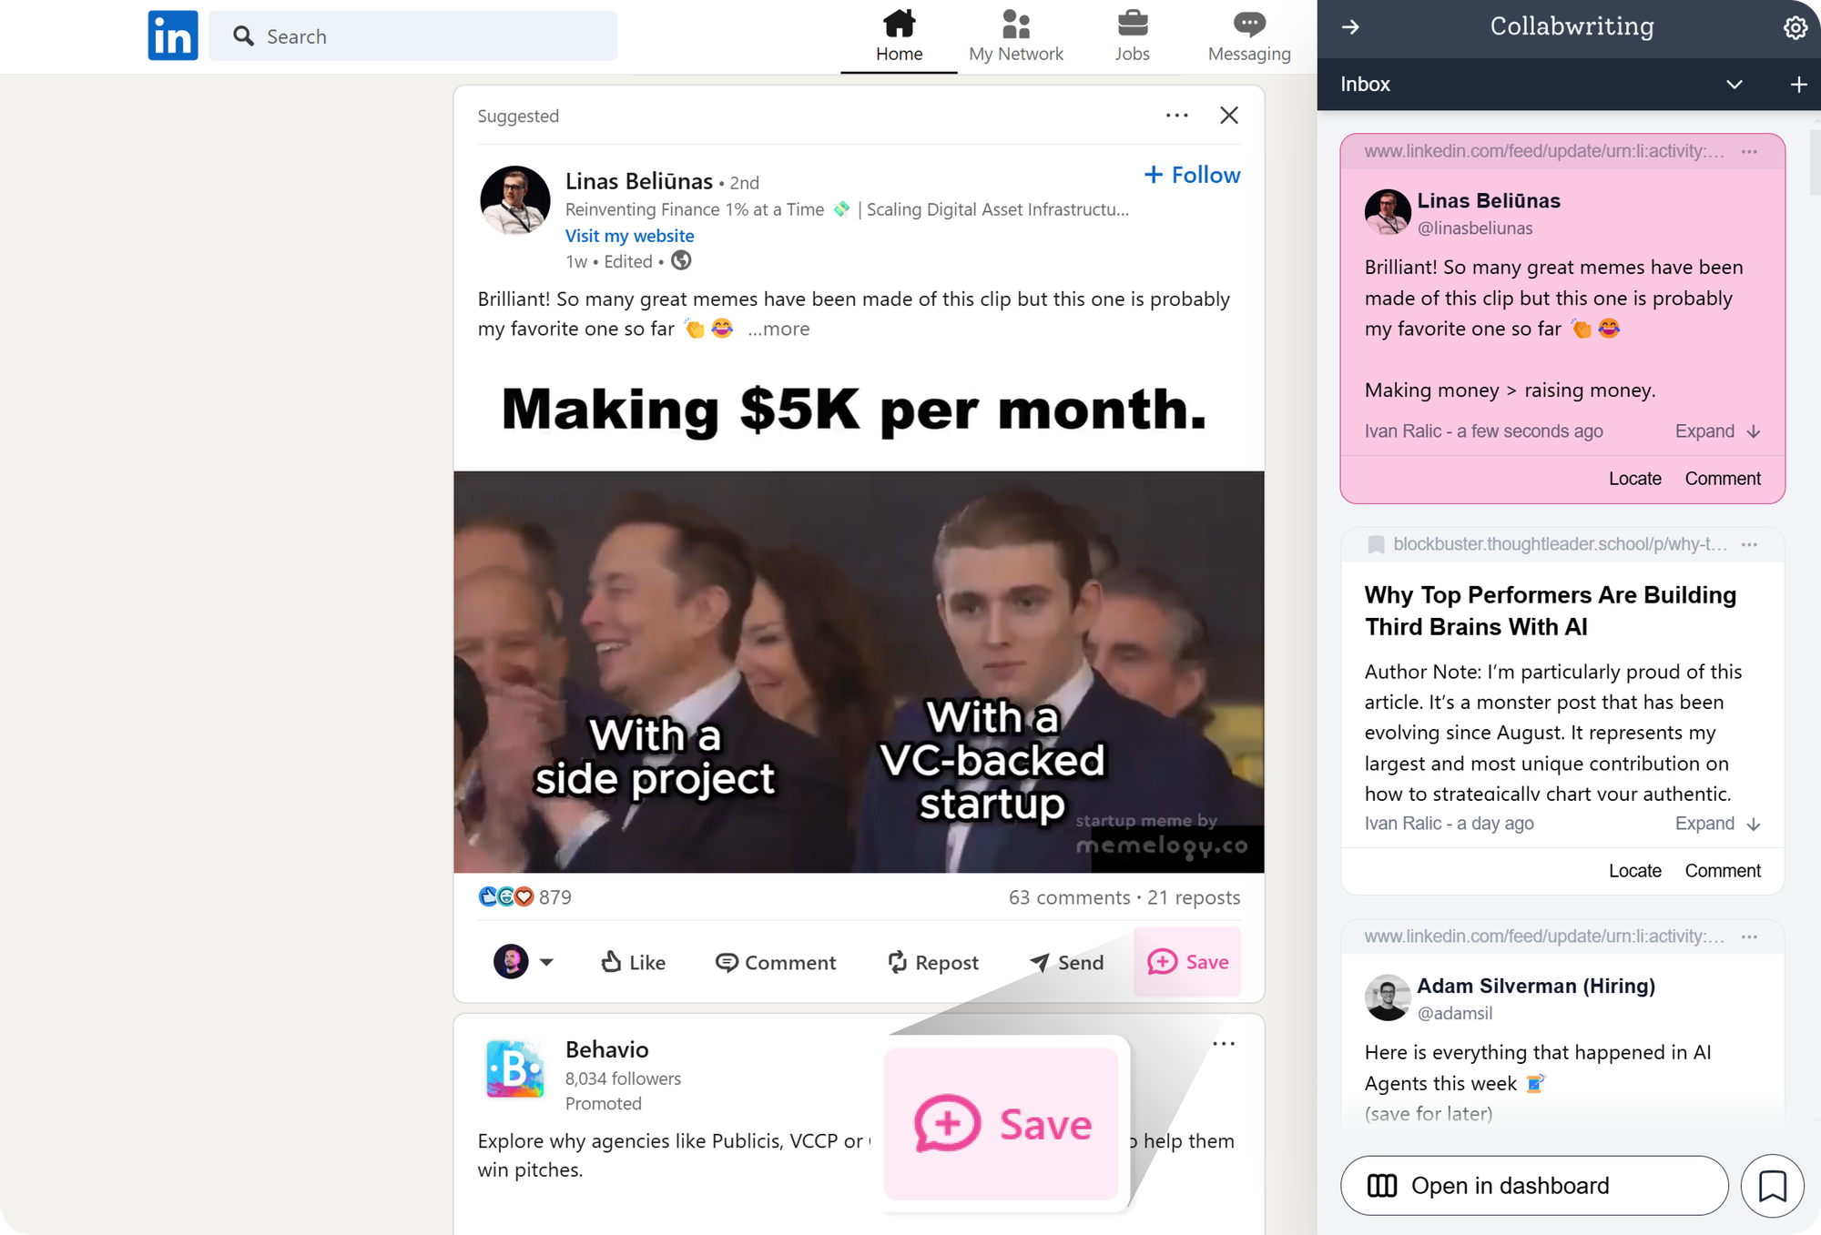The width and height of the screenshot is (1821, 1235).
Task: Open the Messaging icon in the top nav
Action: click(1248, 36)
